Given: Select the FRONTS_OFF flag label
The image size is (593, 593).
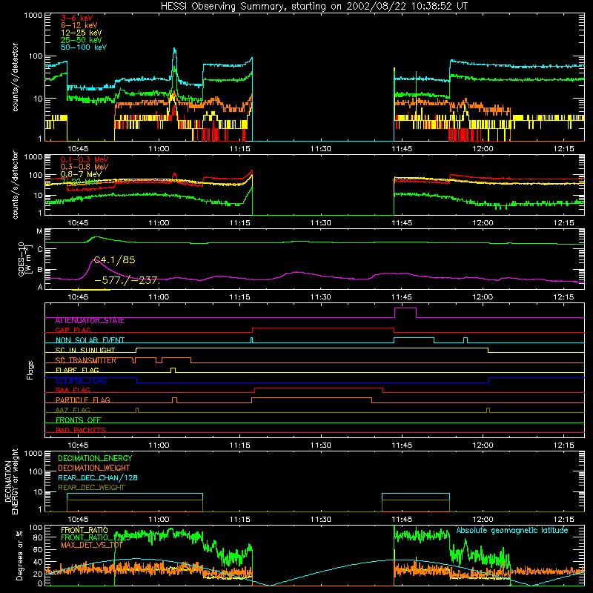Looking at the screenshot, I should click(79, 420).
